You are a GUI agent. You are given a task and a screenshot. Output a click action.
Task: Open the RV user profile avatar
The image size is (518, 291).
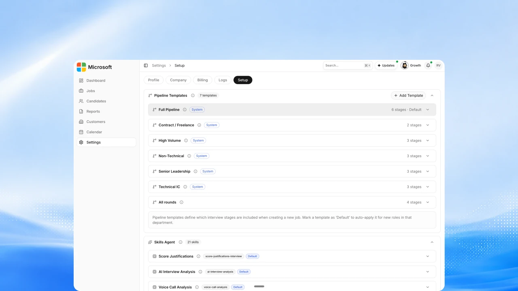[438, 65]
